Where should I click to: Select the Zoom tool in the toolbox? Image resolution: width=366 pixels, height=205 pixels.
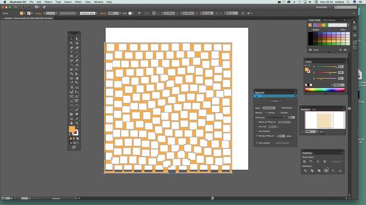point(77,123)
